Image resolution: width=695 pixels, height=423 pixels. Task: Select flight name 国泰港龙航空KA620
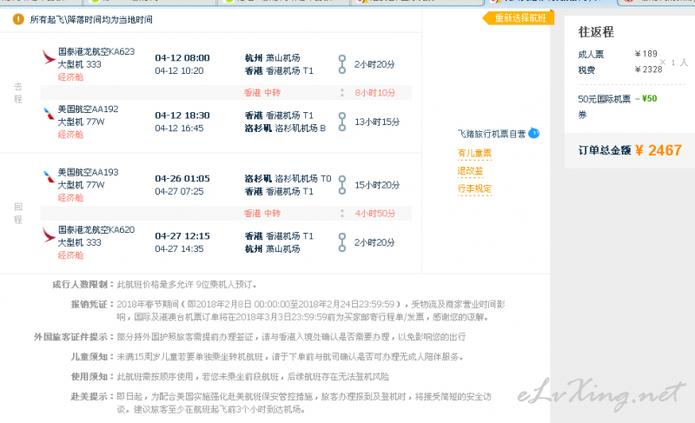click(96, 229)
